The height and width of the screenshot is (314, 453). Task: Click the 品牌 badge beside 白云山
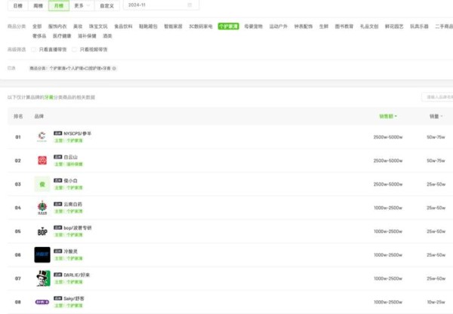coord(58,157)
